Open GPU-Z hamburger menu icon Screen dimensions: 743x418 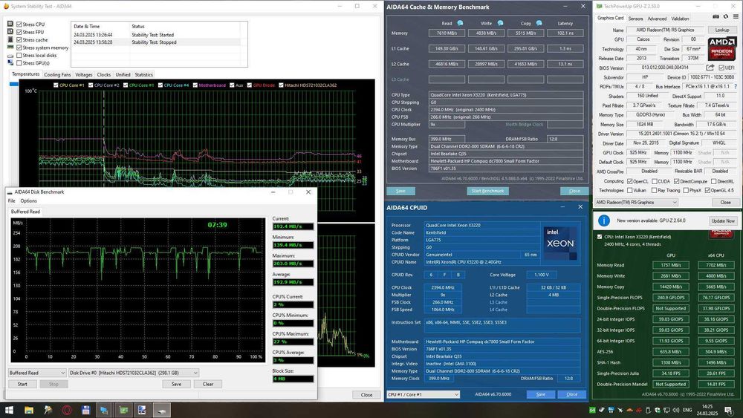coord(736,17)
